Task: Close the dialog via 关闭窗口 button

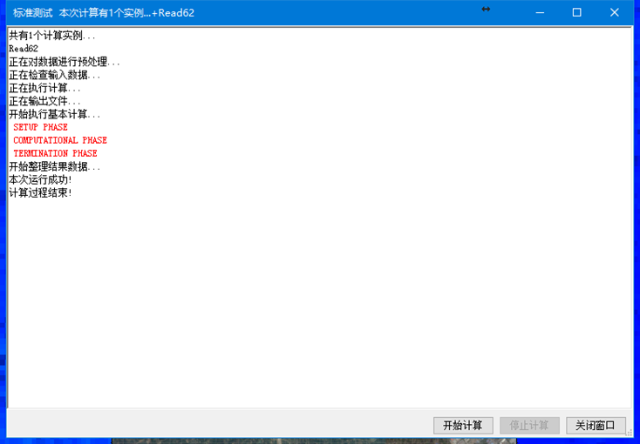Action: pos(596,426)
